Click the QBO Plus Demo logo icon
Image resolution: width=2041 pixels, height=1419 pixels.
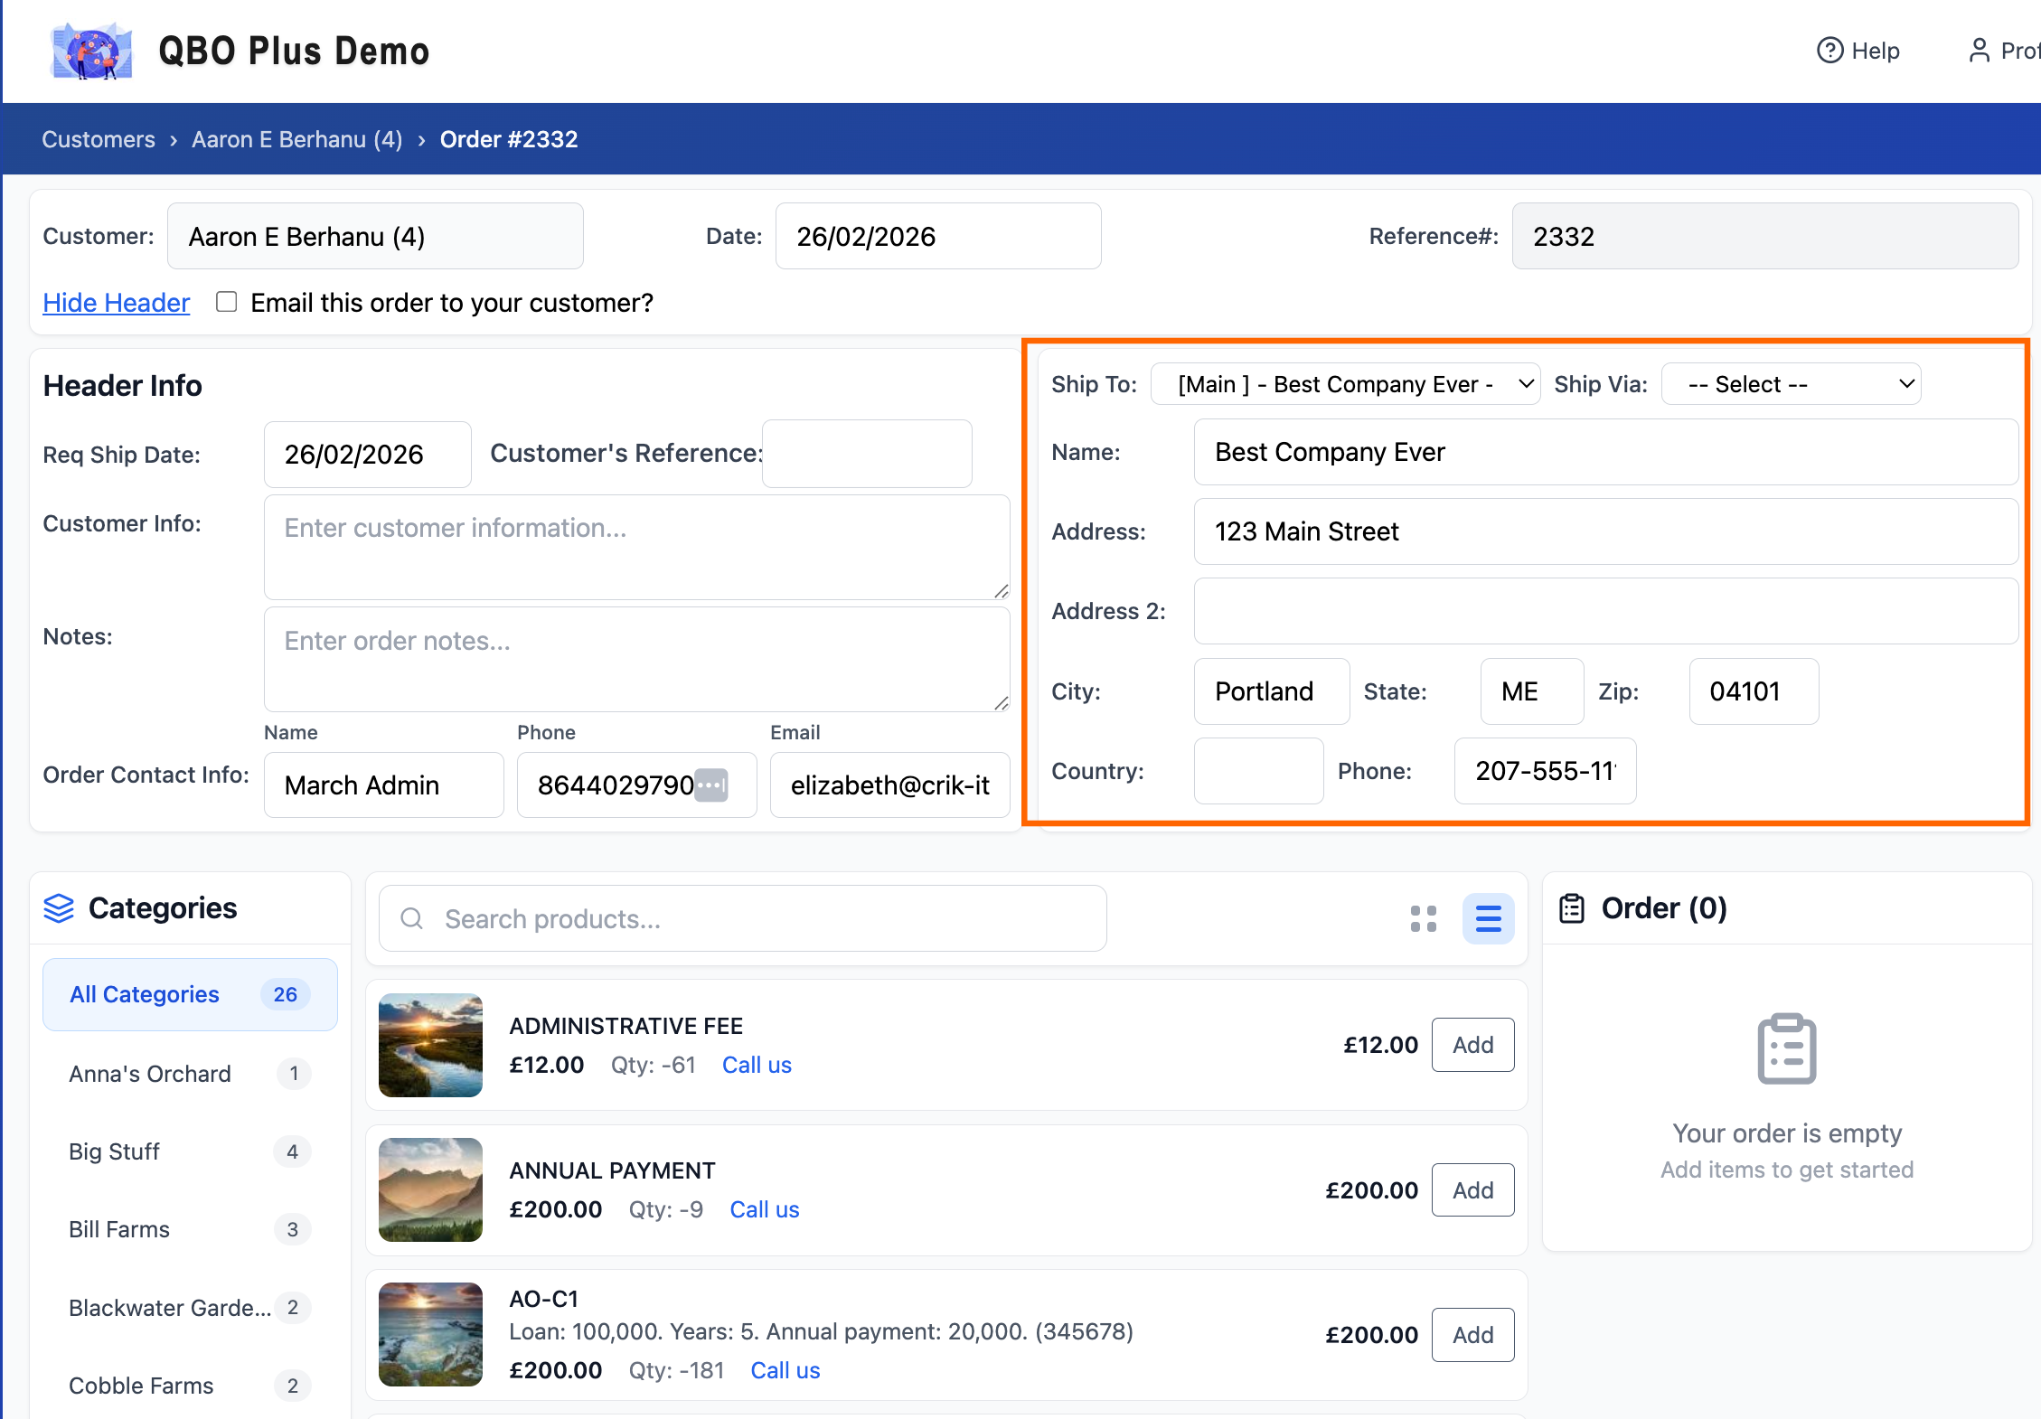(x=91, y=52)
